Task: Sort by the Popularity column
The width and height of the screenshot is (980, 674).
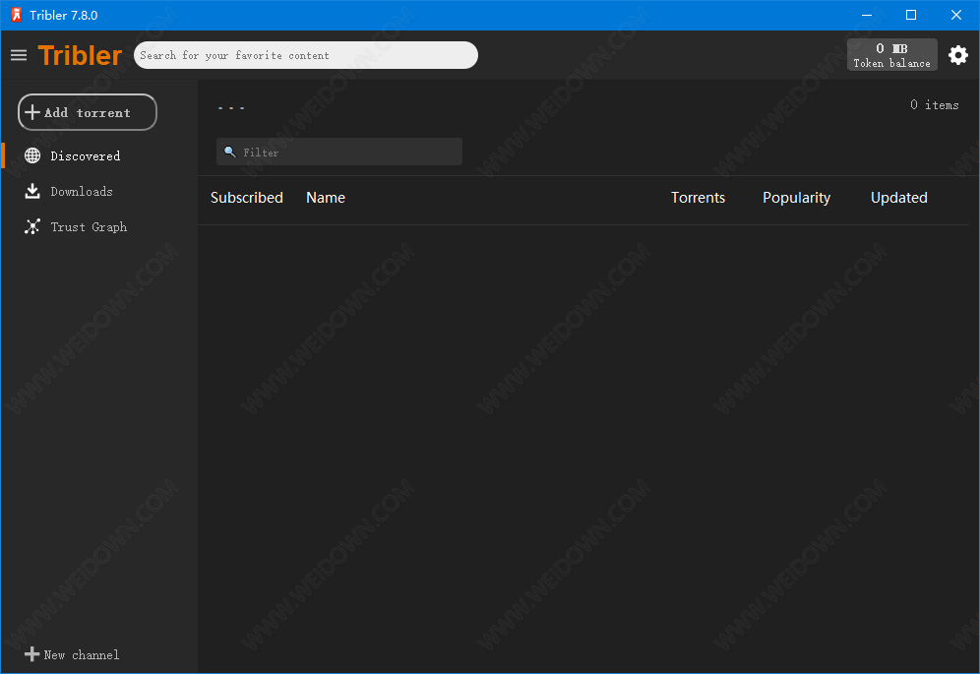Action: pos(796,198)
